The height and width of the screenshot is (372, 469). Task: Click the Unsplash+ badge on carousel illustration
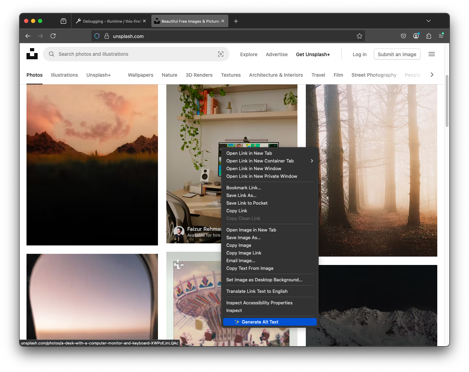179,264
